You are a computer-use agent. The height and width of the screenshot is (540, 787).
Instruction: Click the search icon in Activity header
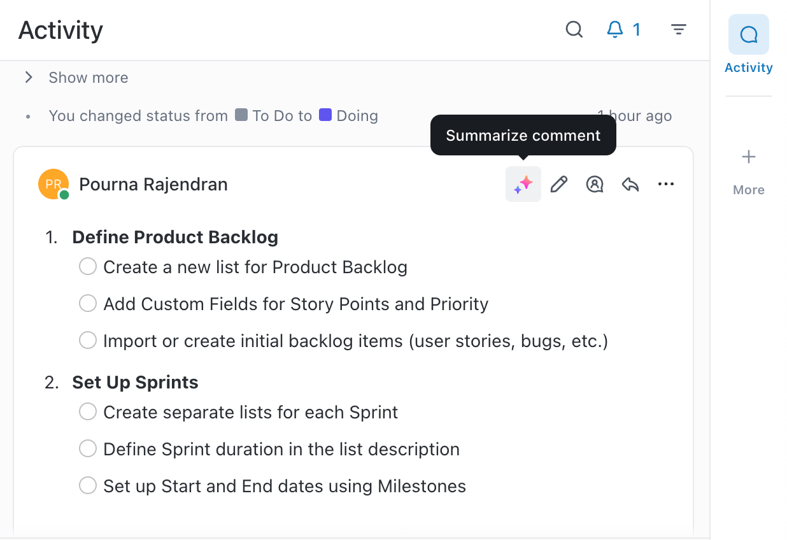pyautogui.click(x=574, y=30)
